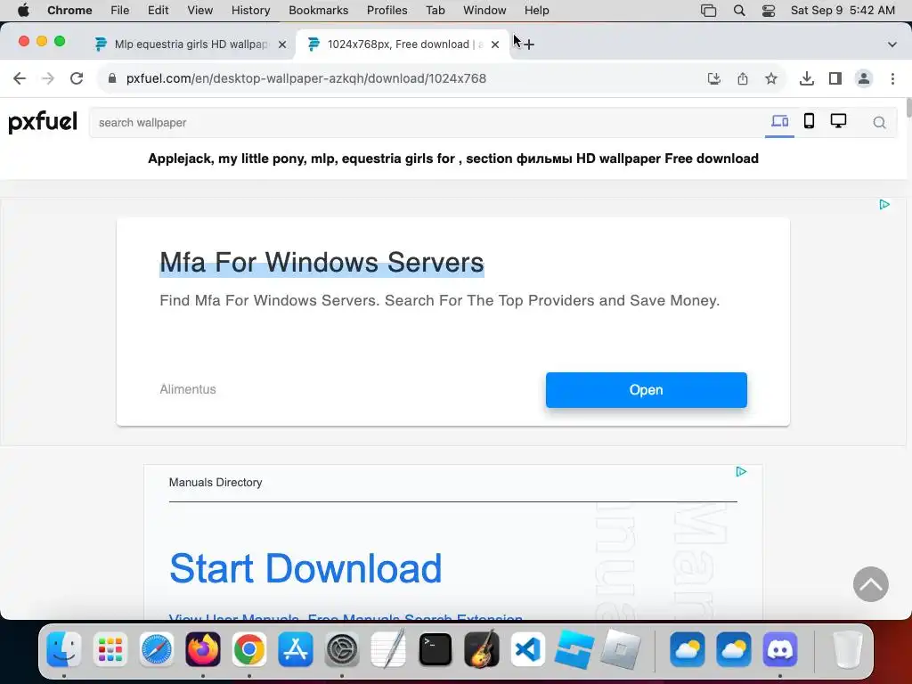The width and height of the screenshot is (912, 684).
Task: Switch to Mlp equestria girls HD wallpaper tab
Action: click(x=191, y=45)
